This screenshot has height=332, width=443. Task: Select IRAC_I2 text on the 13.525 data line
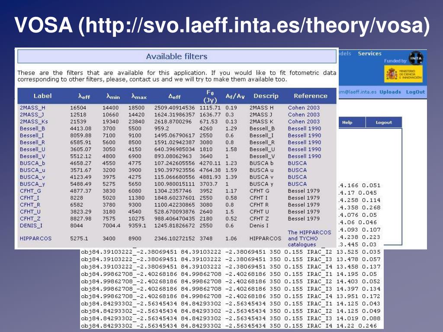(320, 252)
